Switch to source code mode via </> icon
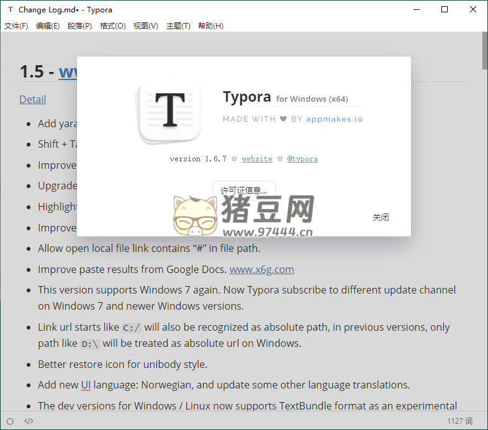488x430 pixels. [29, 421]
